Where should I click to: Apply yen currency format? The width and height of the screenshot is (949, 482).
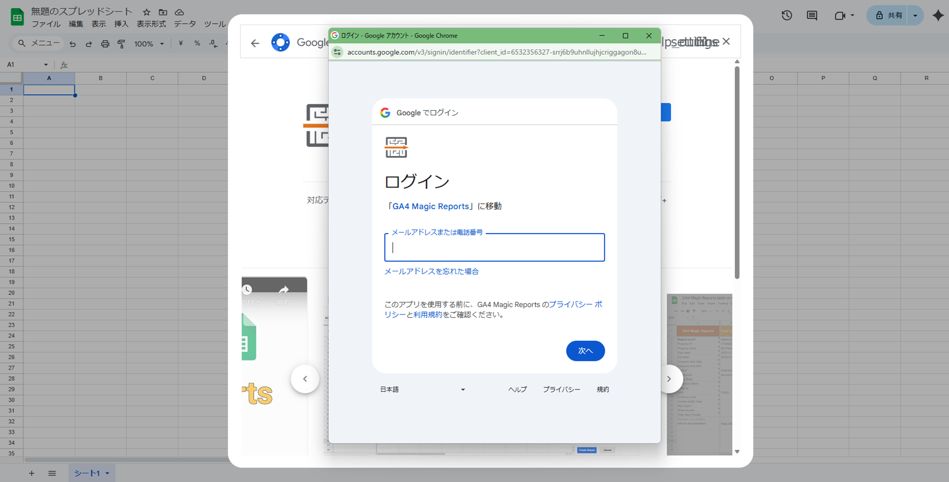(x=180, y=44)
